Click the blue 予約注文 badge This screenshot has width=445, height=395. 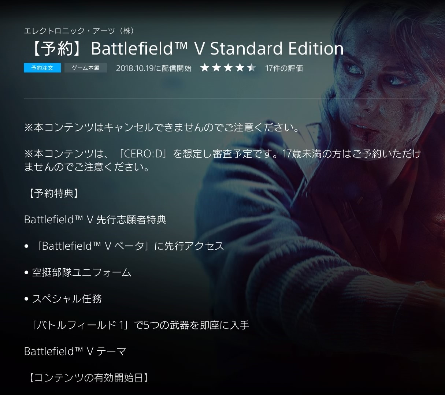tap(42, 68)
